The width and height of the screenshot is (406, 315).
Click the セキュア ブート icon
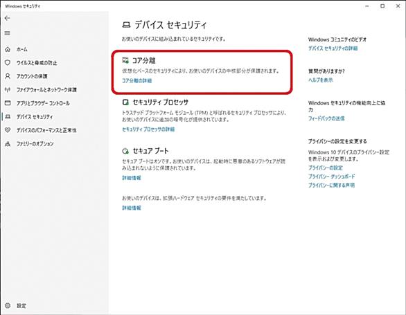(125, 151)
